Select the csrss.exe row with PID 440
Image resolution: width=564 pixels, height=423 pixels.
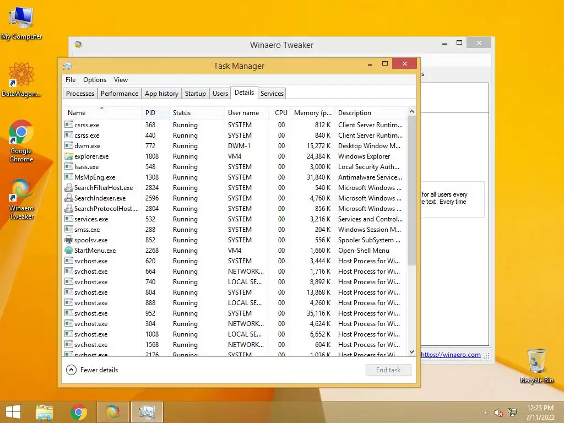[235, 135]
